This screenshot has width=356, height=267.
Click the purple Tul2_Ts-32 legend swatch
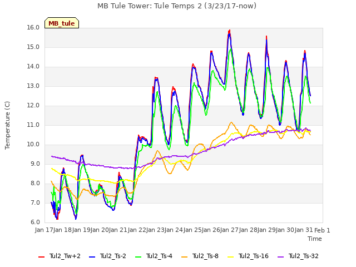[x=280, y=257]
